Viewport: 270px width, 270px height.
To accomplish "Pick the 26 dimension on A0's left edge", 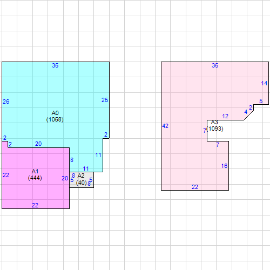I will pyautogui.click(x=6, y=102).
